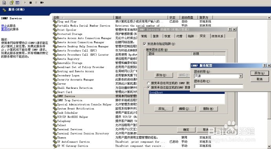Click the gear icon of Server service
The height and width of the screenshot is (149, 271).
pos(55,84)
